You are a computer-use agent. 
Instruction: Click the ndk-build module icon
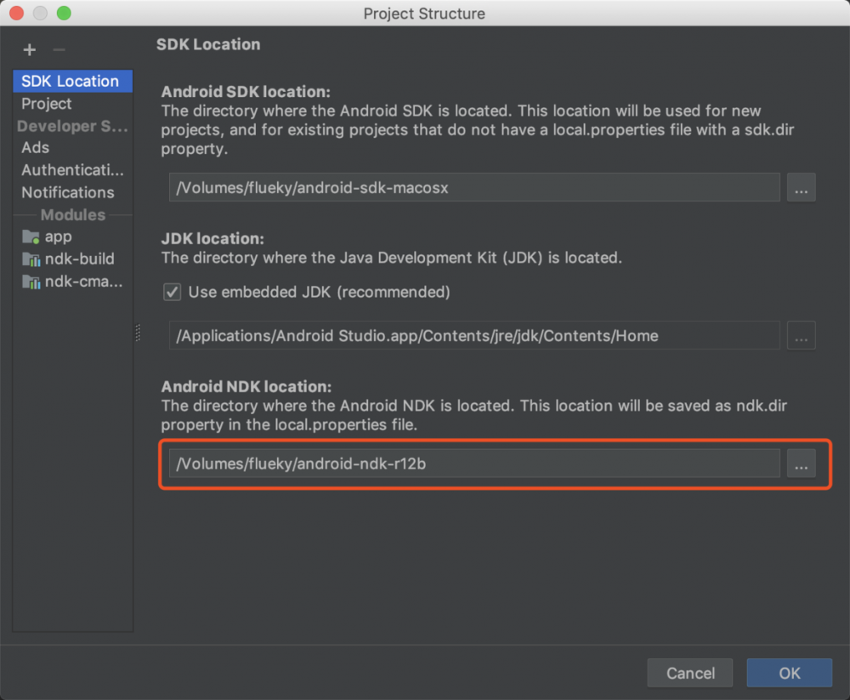tap(31, 259)
